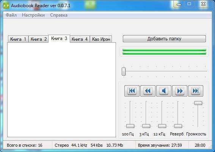
Task: Click the Audiobook Reader app icon in title bar
Action: 6,6
